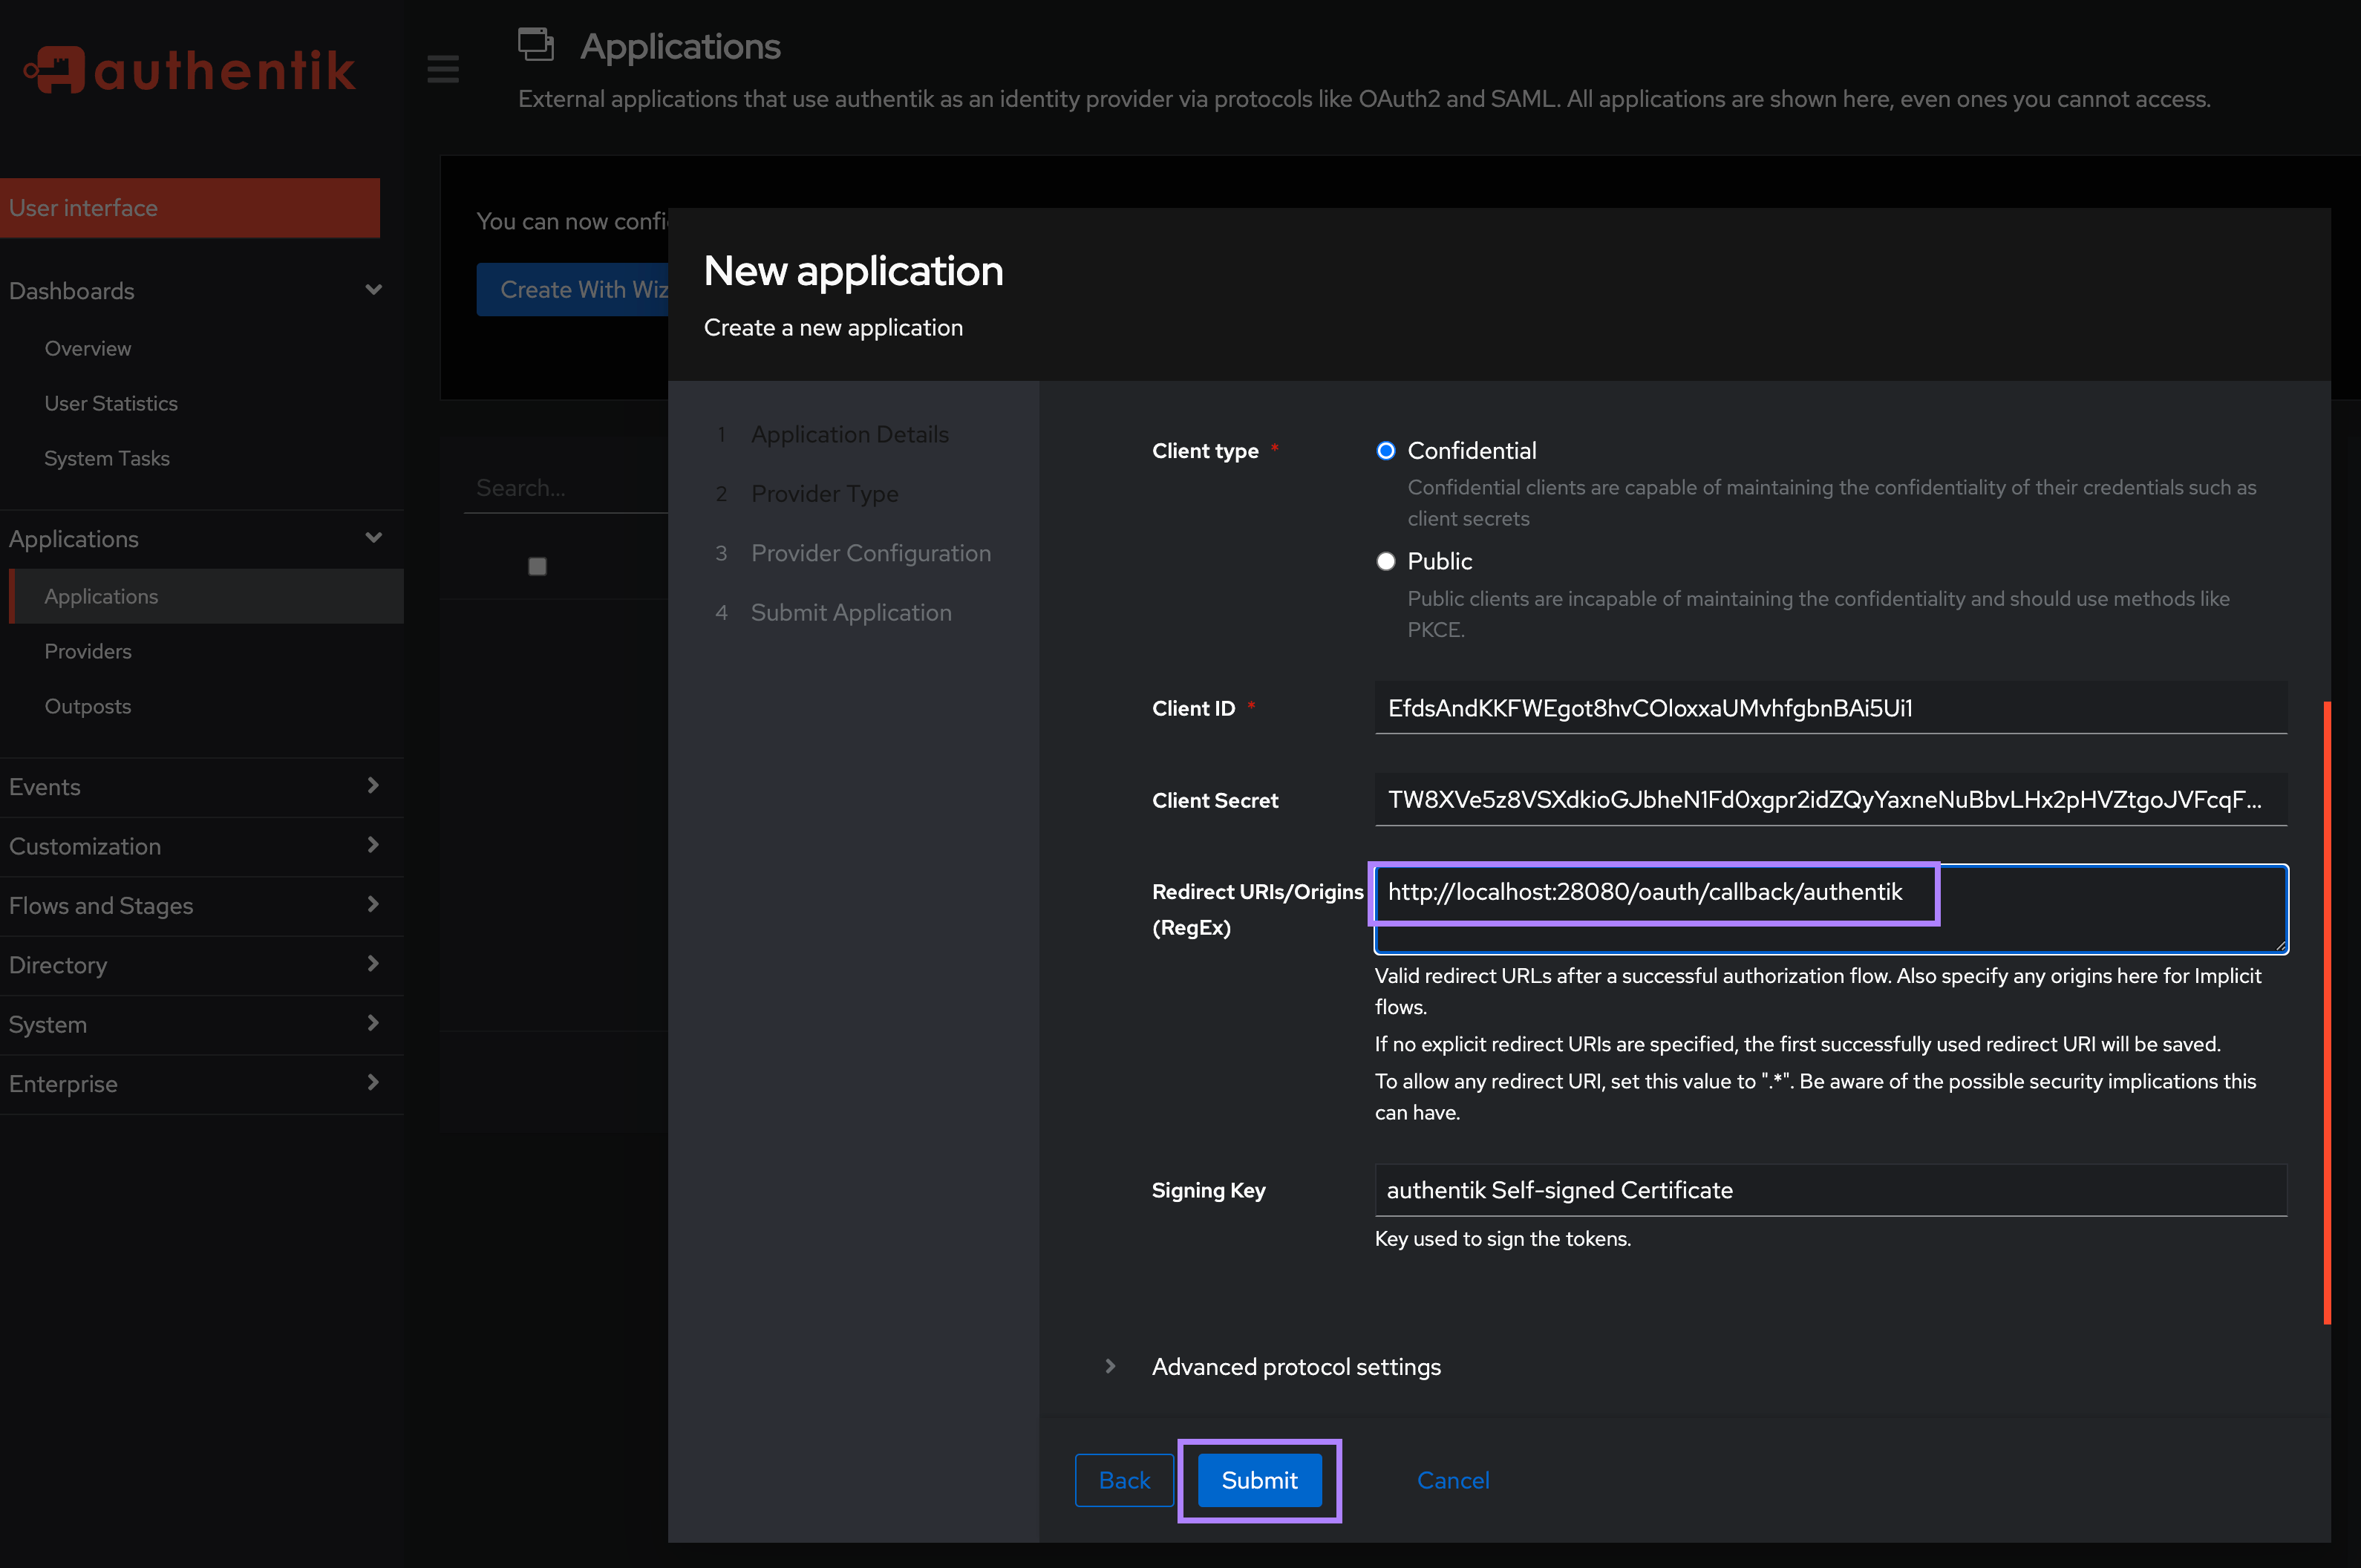This screenshot has width=2361, height=1568.
Task: Click the Cancel link
Action: (x=1452, y=1480)
